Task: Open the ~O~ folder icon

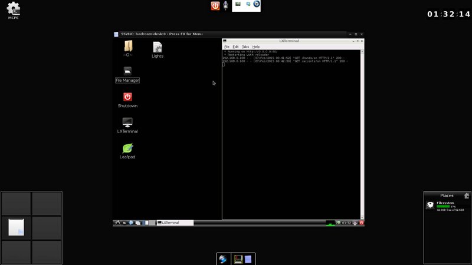Action: (127, 47)
